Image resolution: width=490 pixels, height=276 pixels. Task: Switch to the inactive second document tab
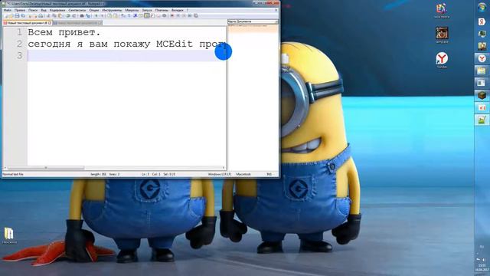[77, 23]
